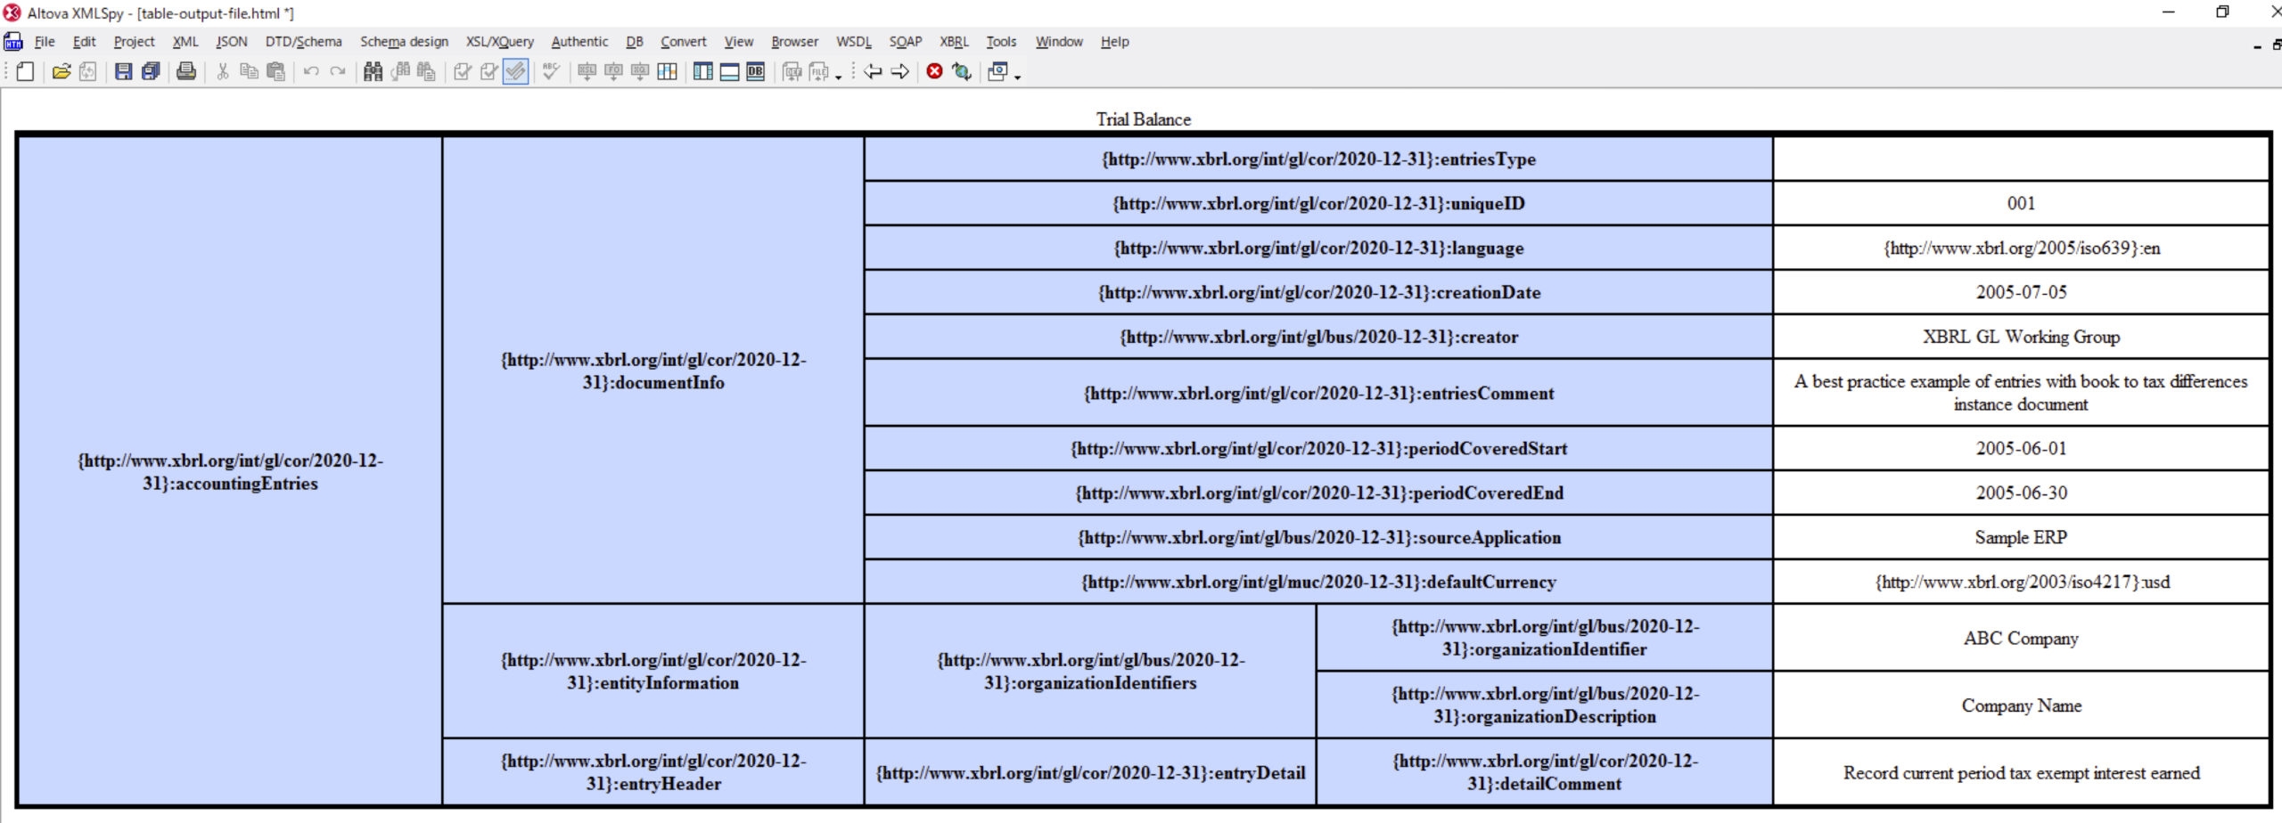Open the Tools menu
Viewport: 2282px width, 823px height.
coord(1001,42)
